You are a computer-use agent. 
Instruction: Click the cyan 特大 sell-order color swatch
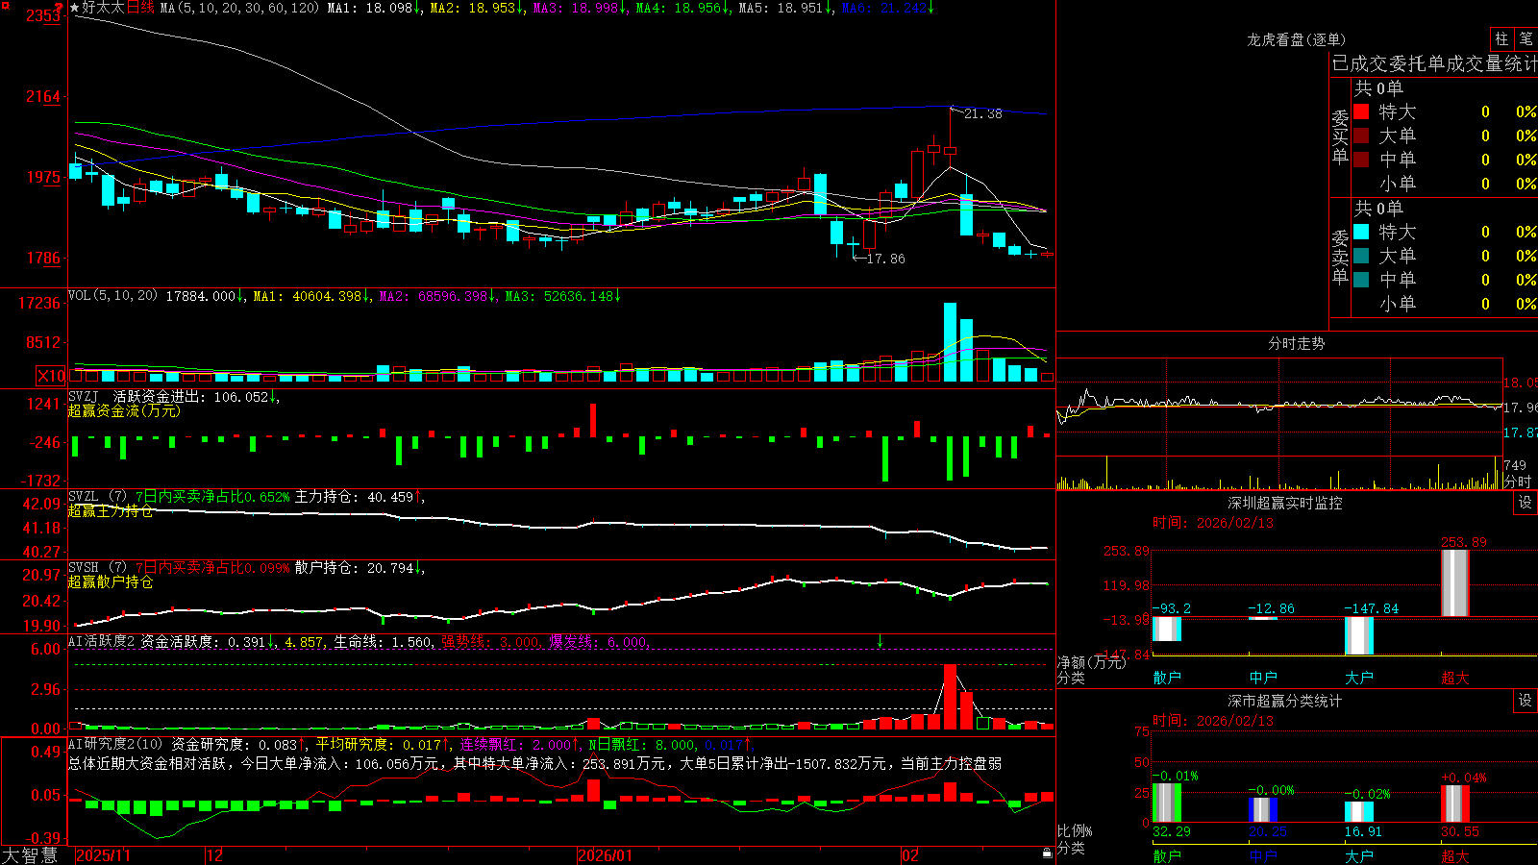click(x=1361, y=232)
